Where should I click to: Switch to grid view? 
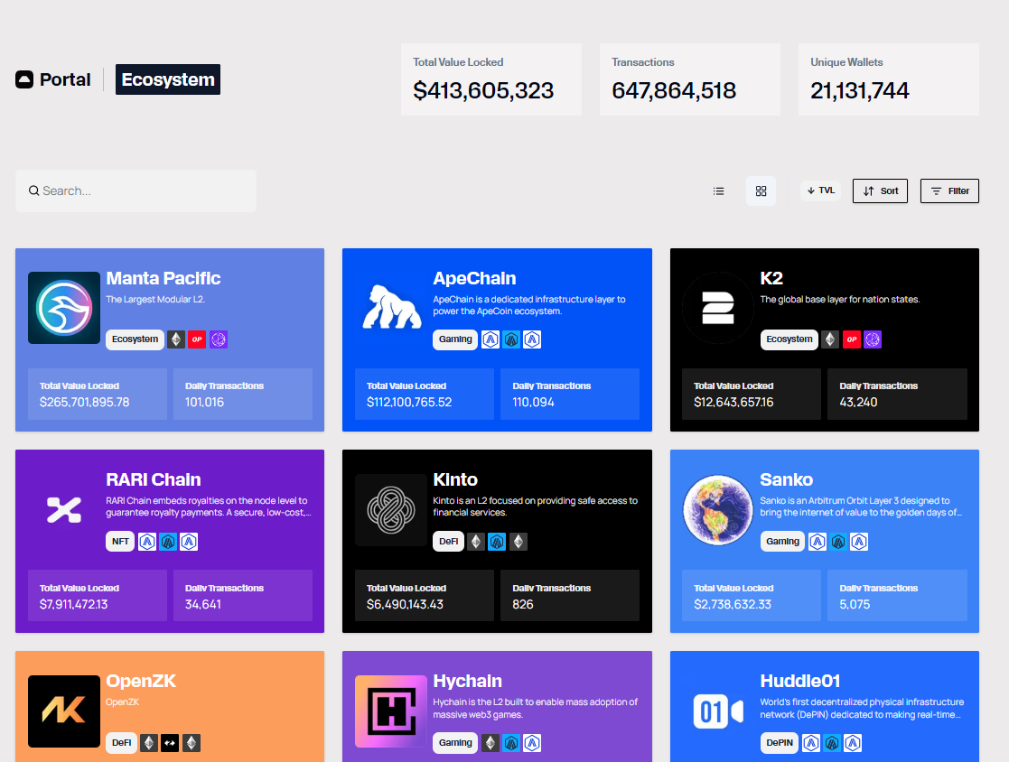tap(761, 191)
